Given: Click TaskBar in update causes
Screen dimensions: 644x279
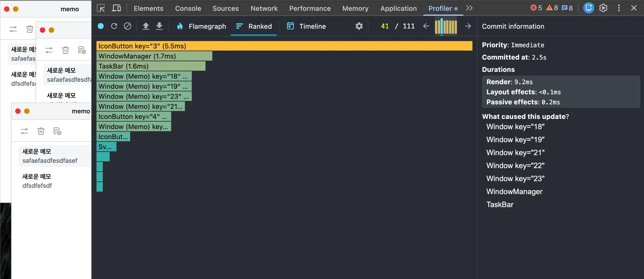Looking at the screenshot, I should pos(500,204).
